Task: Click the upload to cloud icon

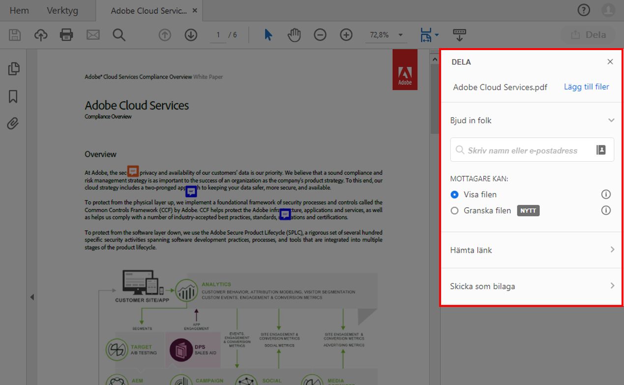Action: tap(41, 35)
